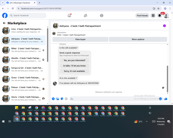Image resolution: width=173 pixels, height=138 pixels.
Task: Open File Explorer from the taskbar
Action: coord(23,108)
